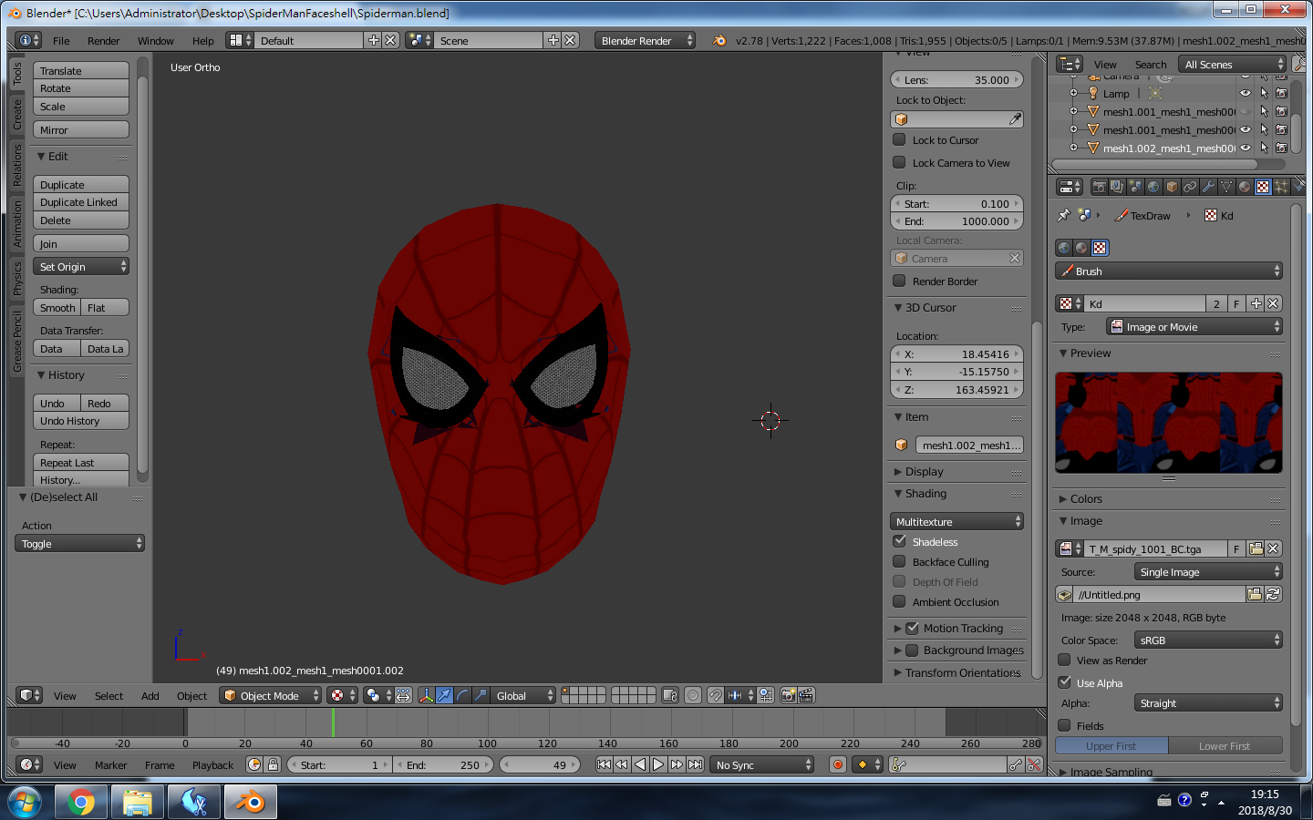
Task: Open image file browser next to T_M_spidy texture
Action: [x=1256, y=548]
